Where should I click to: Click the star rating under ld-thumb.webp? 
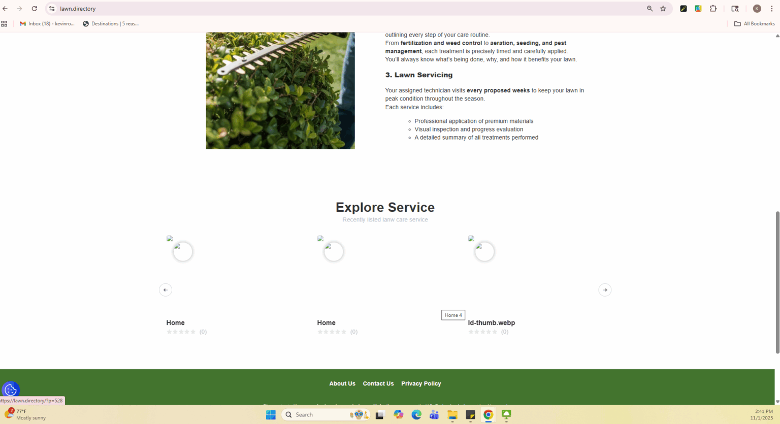coord(482,332)
